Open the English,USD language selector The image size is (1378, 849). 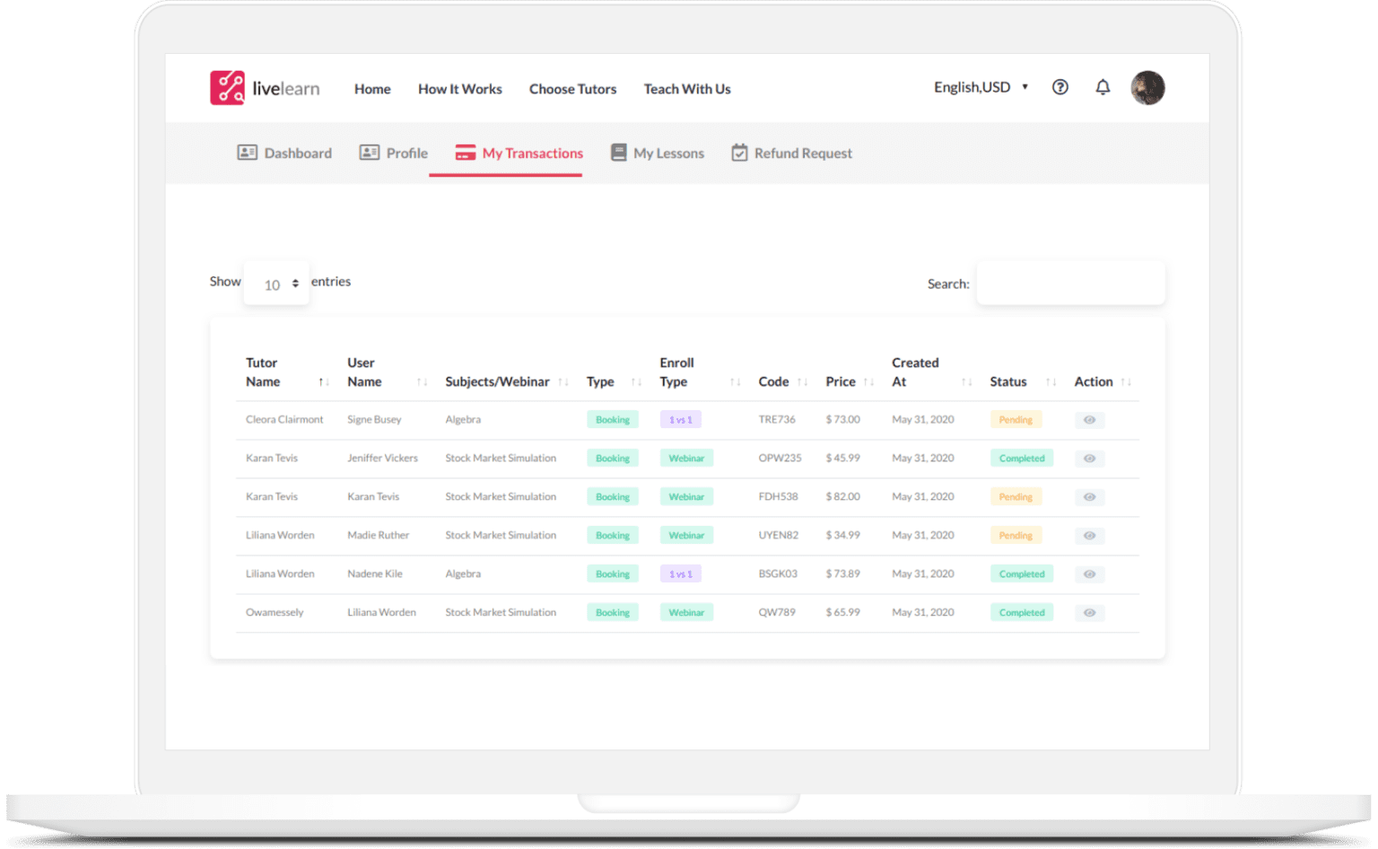point(980,87)
